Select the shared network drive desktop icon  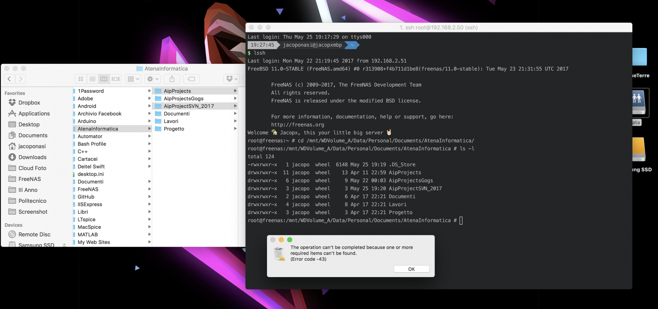[639, 103]
